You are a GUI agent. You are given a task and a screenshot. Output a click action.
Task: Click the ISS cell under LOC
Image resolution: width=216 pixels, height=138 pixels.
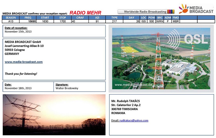click(143, 21)
